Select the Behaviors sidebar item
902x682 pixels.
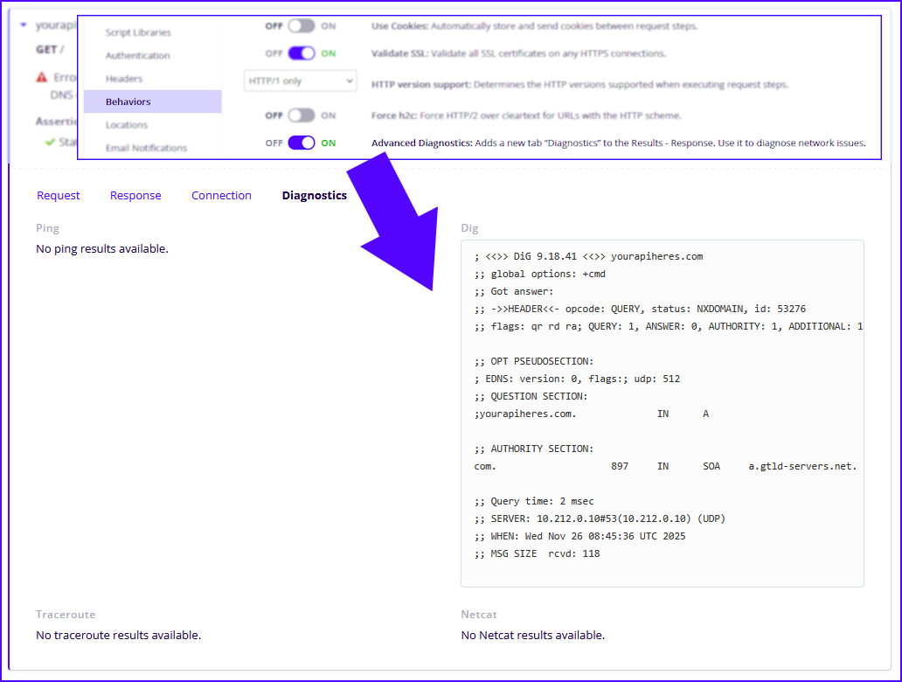pos(128,101)
